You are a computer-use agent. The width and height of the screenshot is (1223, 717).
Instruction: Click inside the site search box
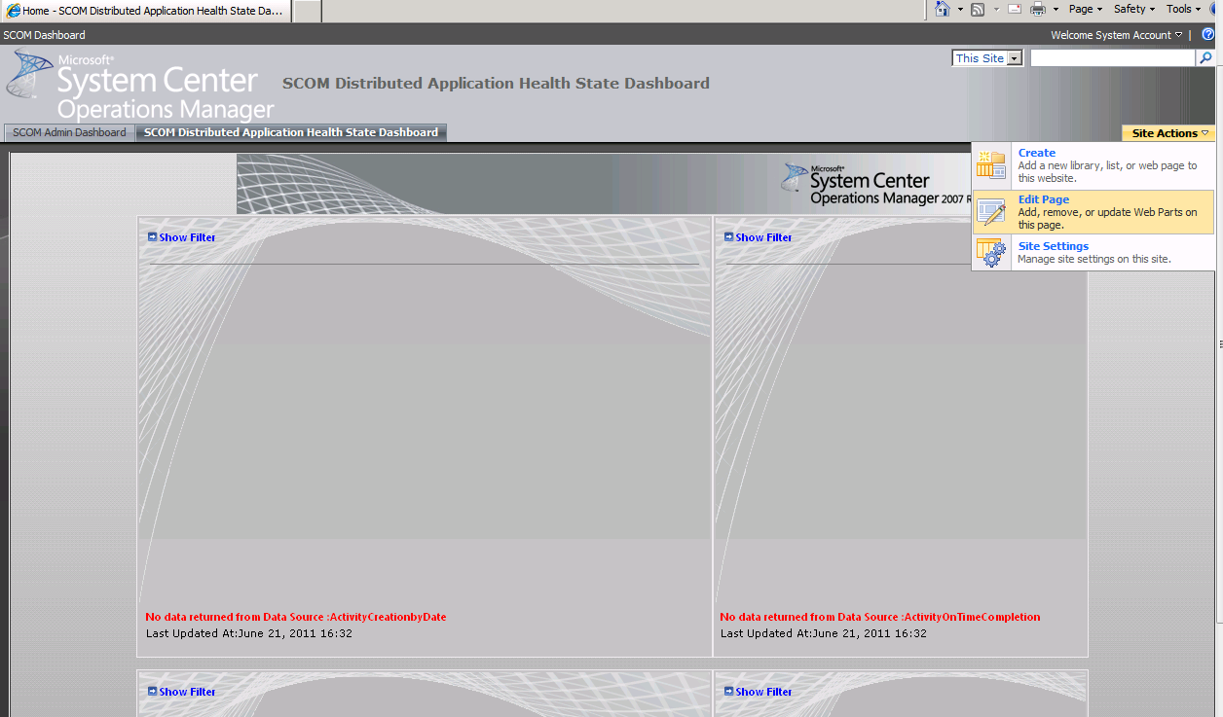pos(1110,57)
